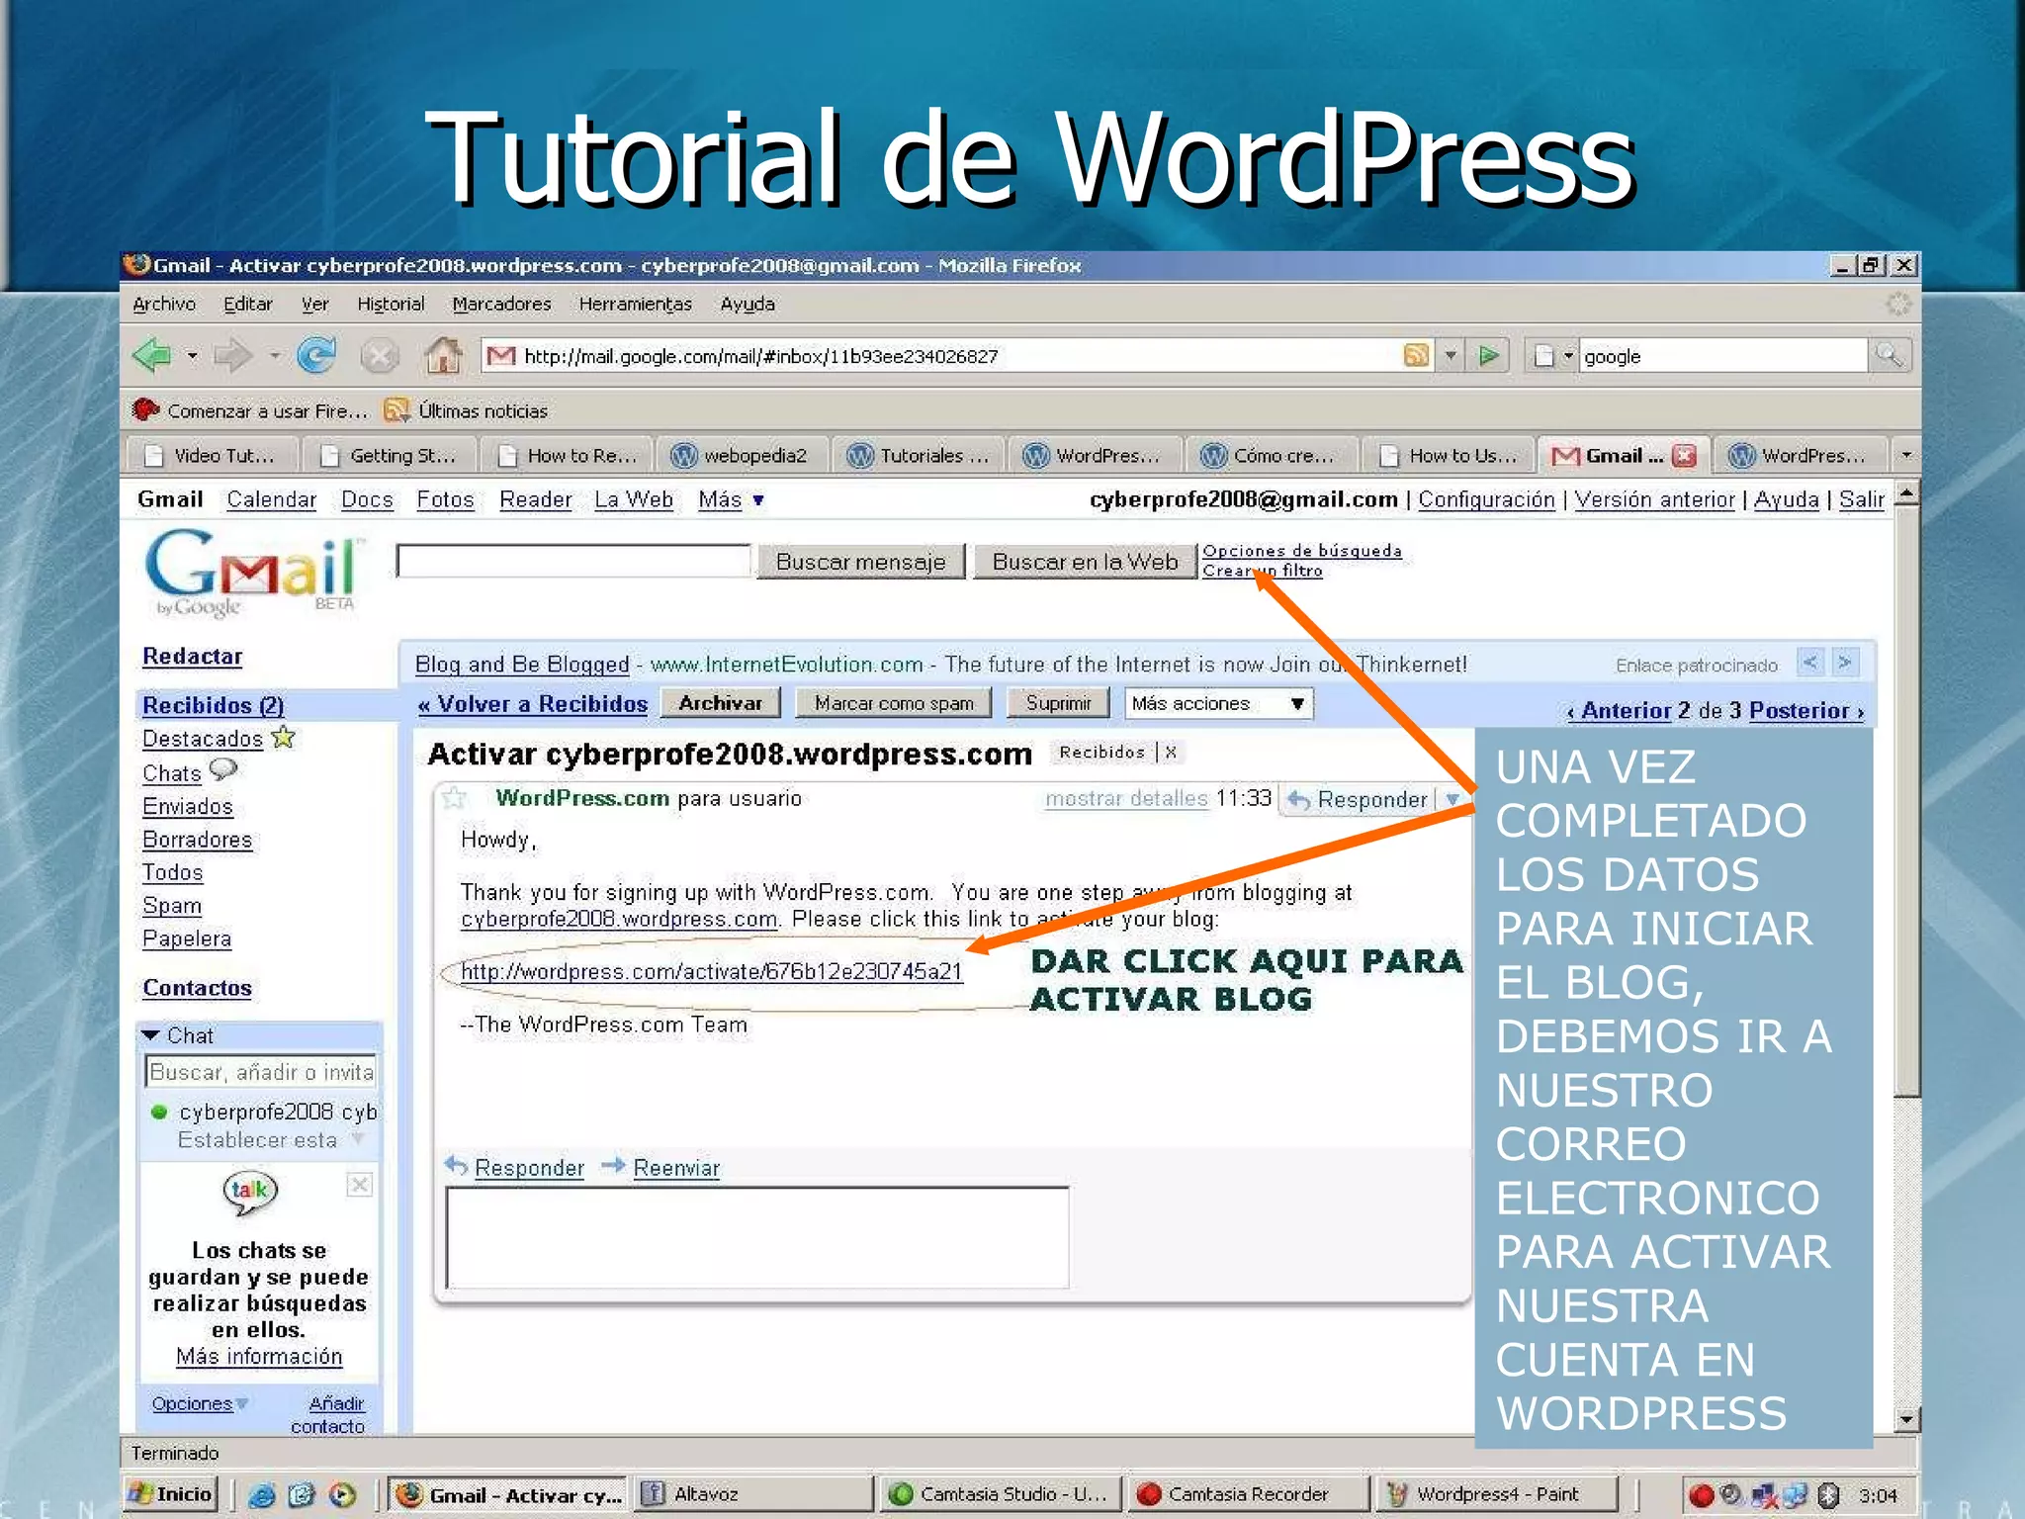Viewport: 2025px width, 1519px height.
Task: Click the Configuración link
Action: coord(1486,500)
